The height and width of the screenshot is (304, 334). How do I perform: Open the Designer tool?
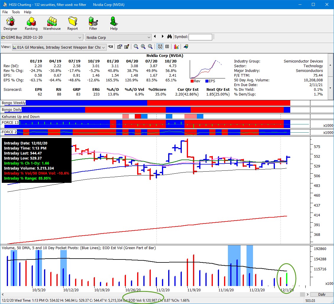pyautogui.click(x=10, y=24)
